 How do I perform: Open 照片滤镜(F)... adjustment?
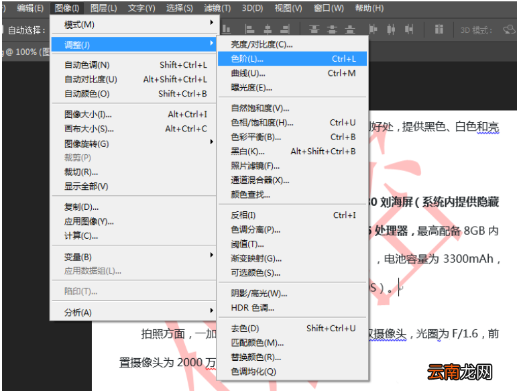(x=292, y=166)
